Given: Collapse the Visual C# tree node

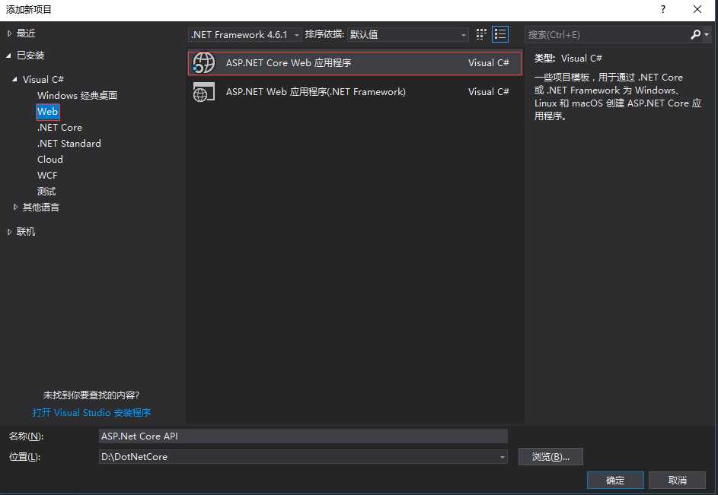Looking at the screenshot, I should tap(15, 80).
